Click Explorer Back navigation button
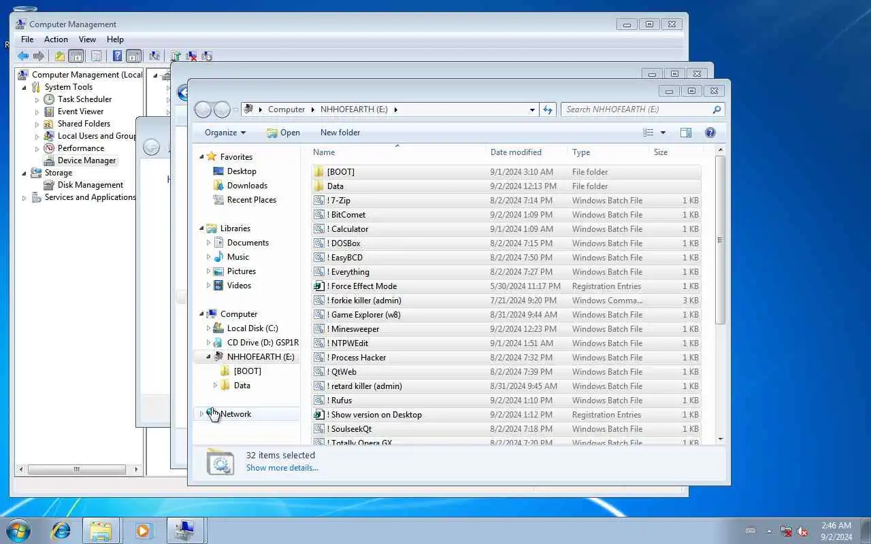This screenshot has width=871, height=544. pos(203,109)
